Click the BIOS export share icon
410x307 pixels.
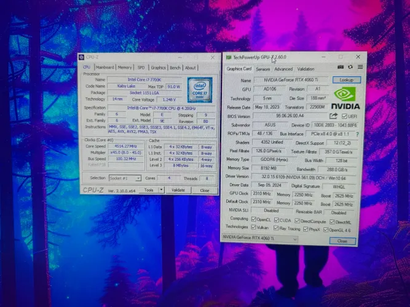(333, 116)
